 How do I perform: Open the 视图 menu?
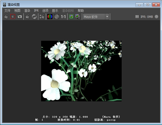(17, 11)
